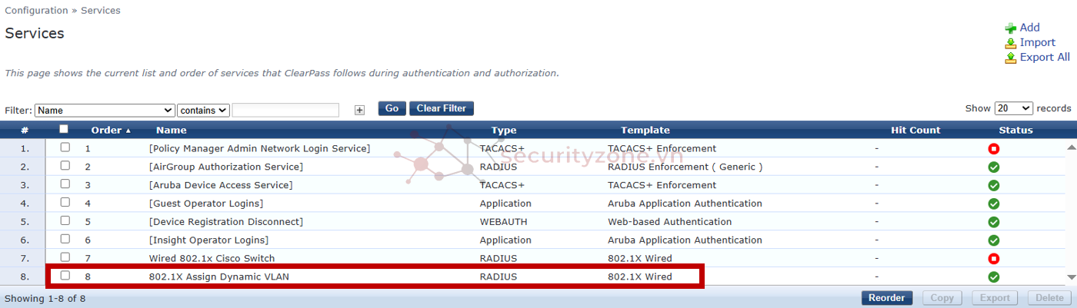The width and height of the screenshot is (1077, 308).
Task: Click Showing 1-8 of 8 text
Action: [45, 298]
